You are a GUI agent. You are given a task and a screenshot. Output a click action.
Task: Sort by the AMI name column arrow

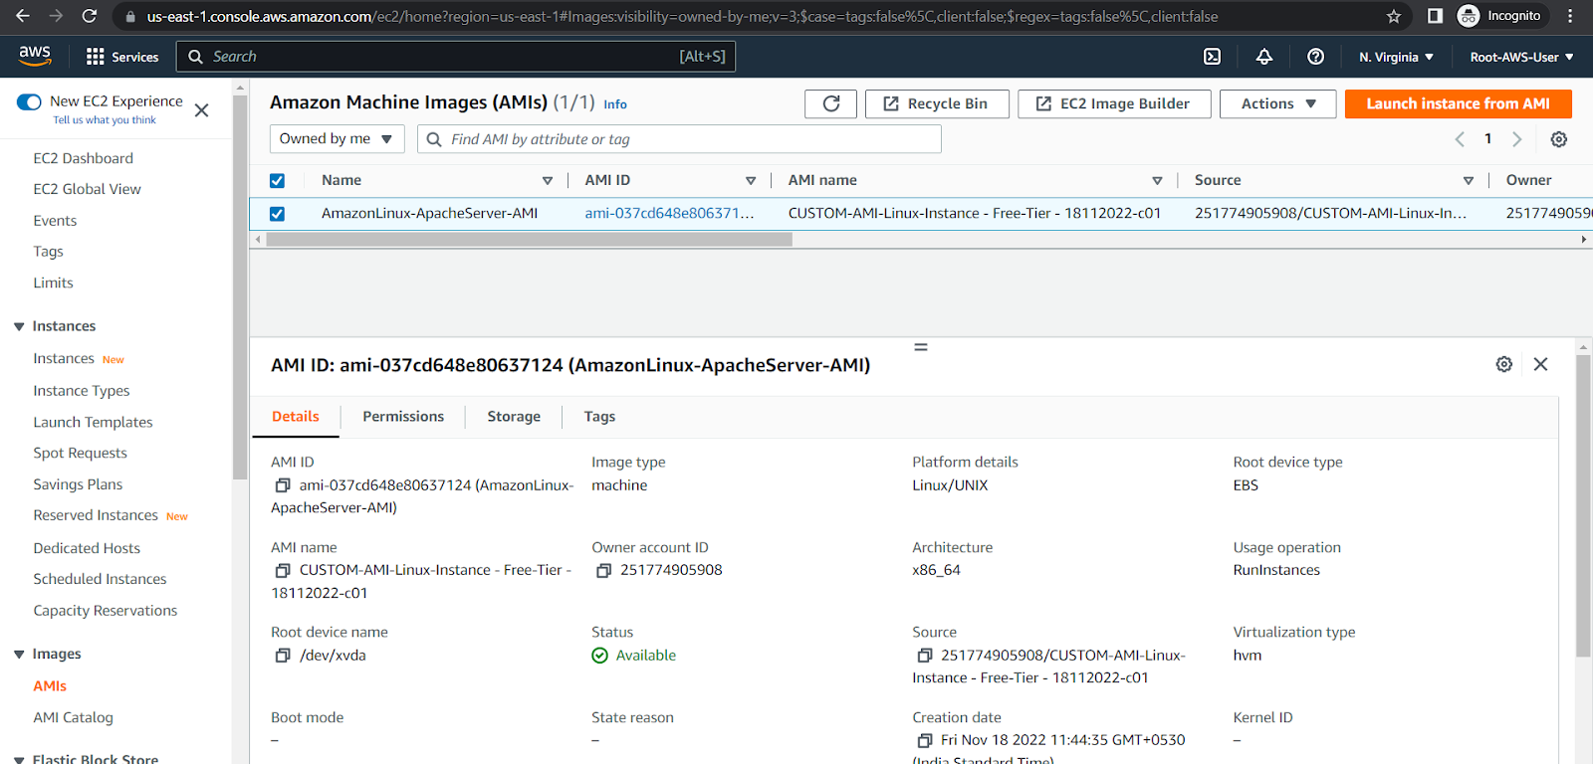1157,180
